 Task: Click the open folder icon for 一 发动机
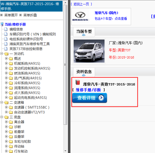tap(6, 54)
